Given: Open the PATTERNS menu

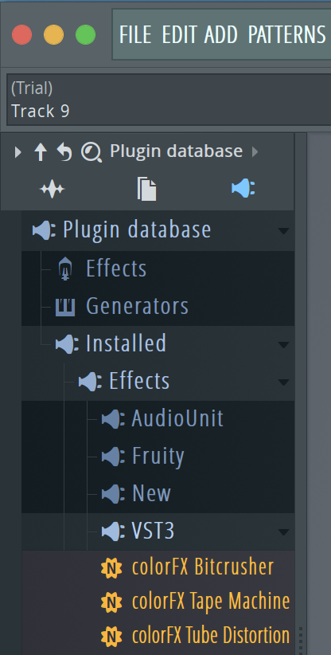Looking at the screenshot, I should tap(286, 35).
